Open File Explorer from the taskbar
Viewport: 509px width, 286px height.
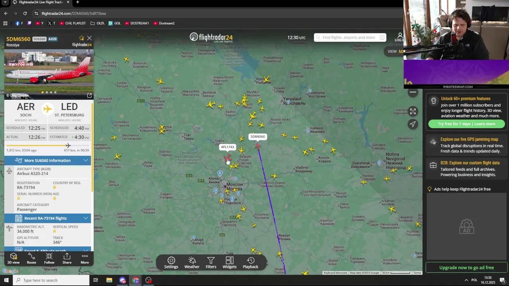tap(109, 280)
